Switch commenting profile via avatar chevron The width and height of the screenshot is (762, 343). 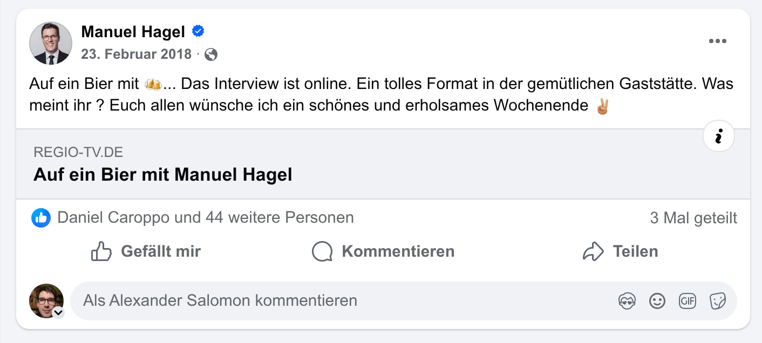click(58, 312)
